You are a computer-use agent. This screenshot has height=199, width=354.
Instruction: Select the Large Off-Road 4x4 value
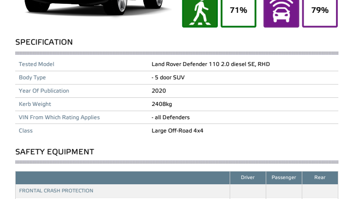point(177,131)
